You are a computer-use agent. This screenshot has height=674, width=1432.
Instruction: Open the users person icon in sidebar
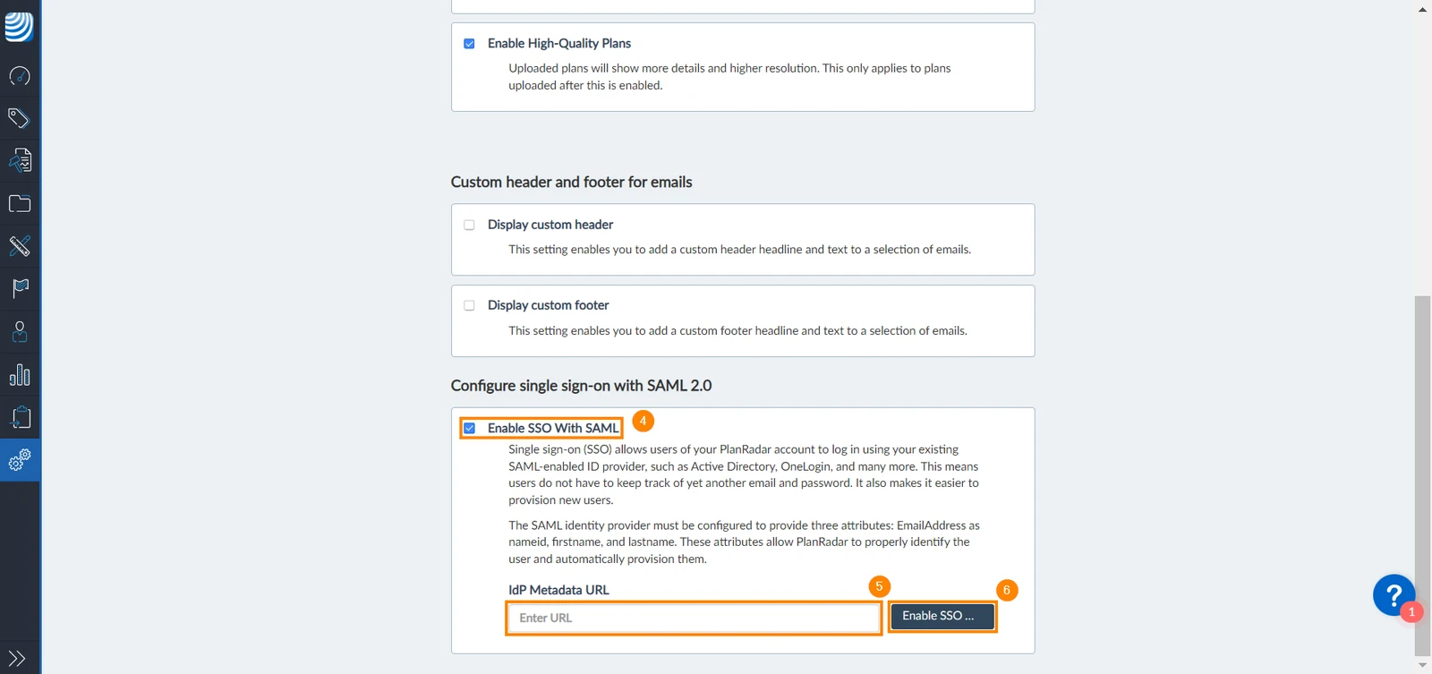[20, 331]
